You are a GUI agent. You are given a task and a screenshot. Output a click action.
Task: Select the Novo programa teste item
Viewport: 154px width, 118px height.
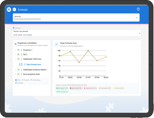[x=31, y=74]
